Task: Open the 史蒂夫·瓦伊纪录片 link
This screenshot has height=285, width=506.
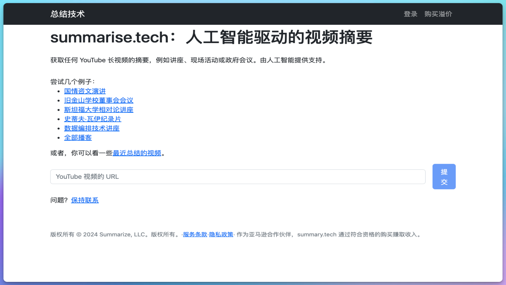Action: tap(93, 119)
